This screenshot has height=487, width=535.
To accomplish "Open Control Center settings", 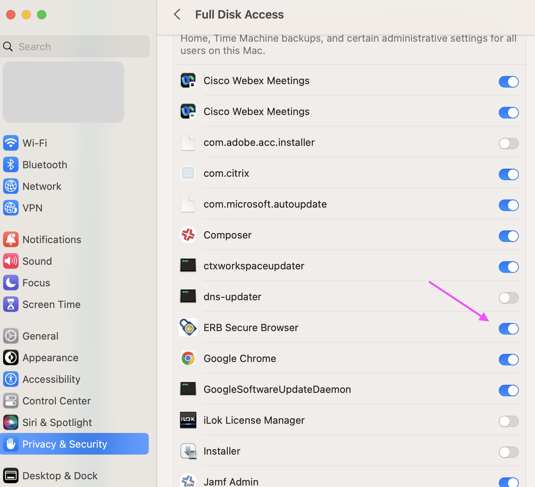I will (56, 401).
